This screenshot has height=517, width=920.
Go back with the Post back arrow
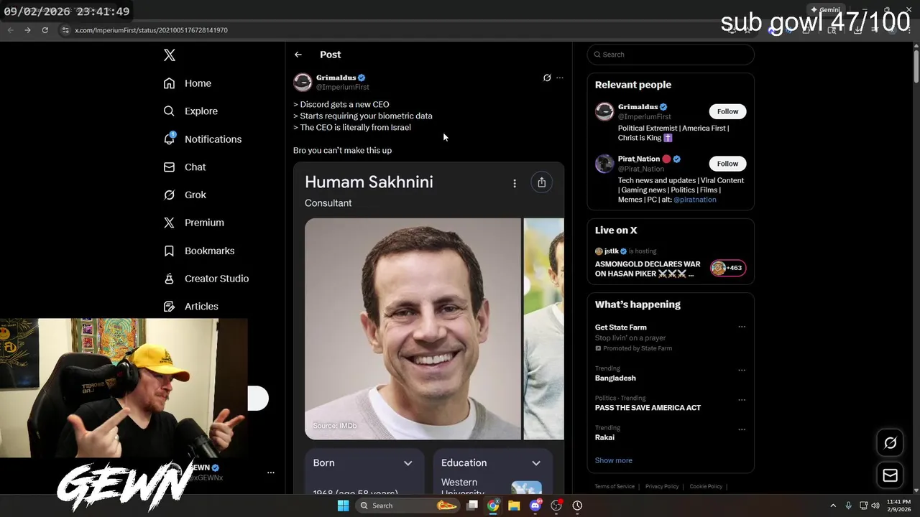[x=298, y=55]
